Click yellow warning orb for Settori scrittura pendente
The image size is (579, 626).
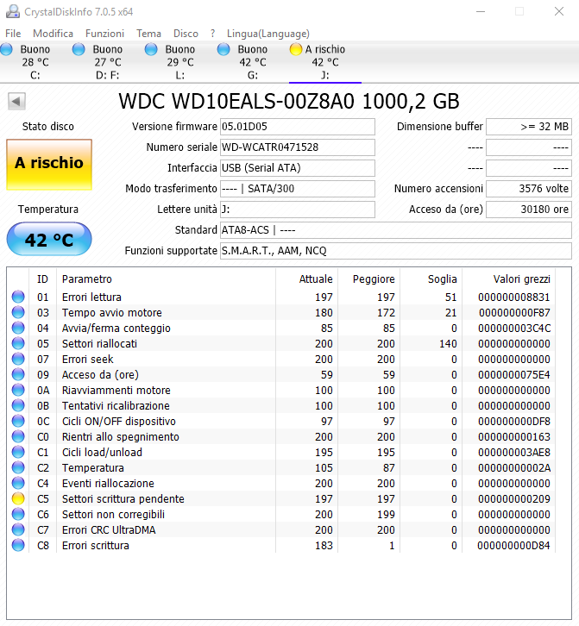18,498
